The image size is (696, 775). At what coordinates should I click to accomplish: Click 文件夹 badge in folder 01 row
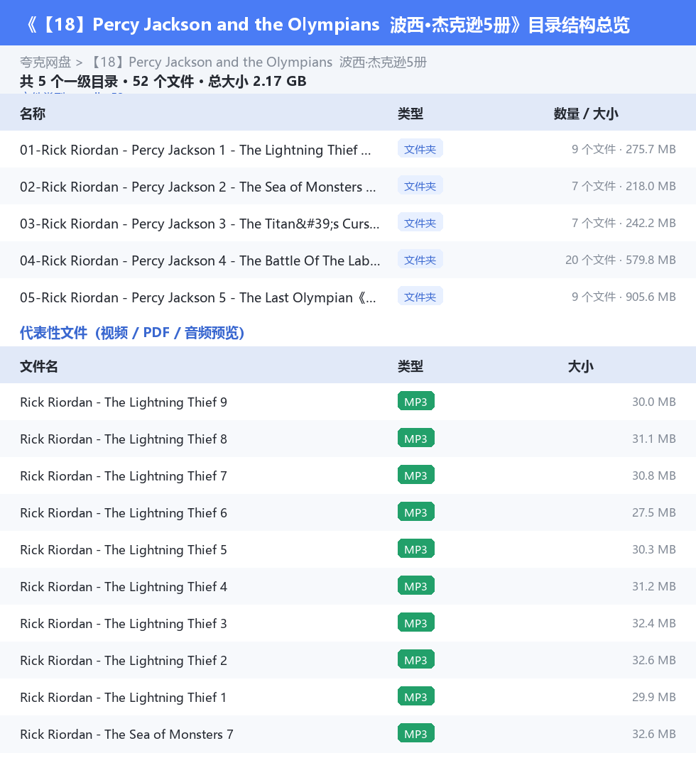coord(420,149)
